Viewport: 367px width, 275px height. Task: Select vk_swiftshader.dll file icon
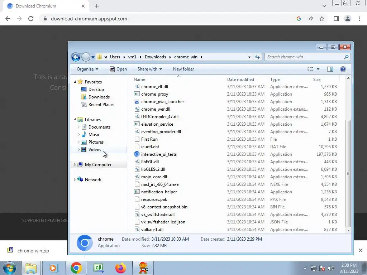pos(137,214)
